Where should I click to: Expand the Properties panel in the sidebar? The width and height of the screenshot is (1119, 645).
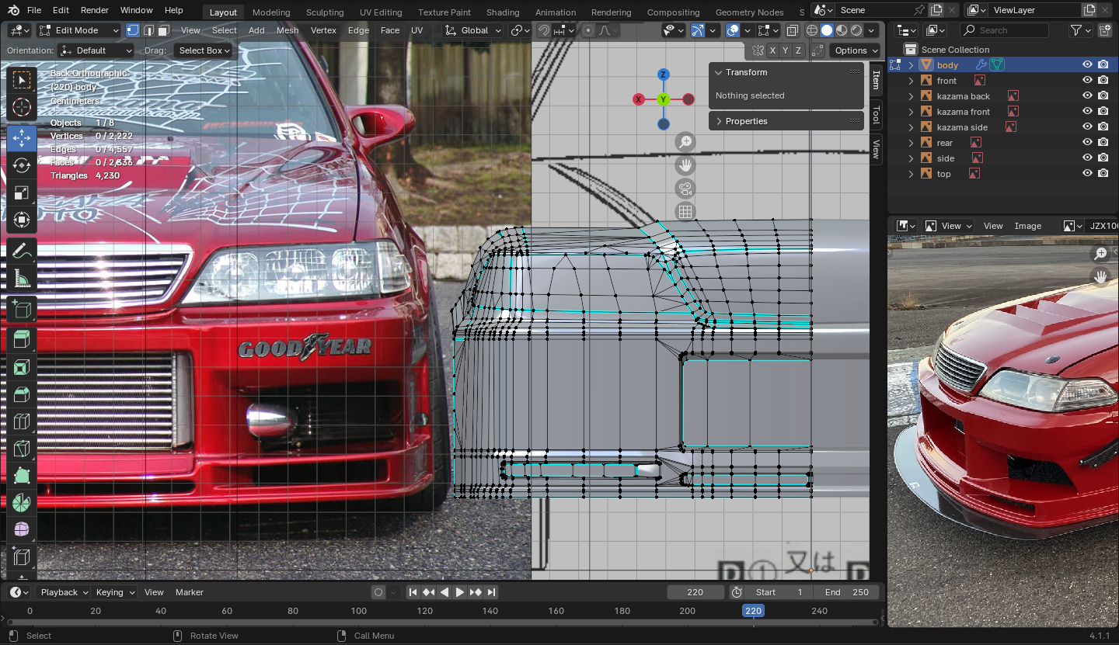point(786,121)
